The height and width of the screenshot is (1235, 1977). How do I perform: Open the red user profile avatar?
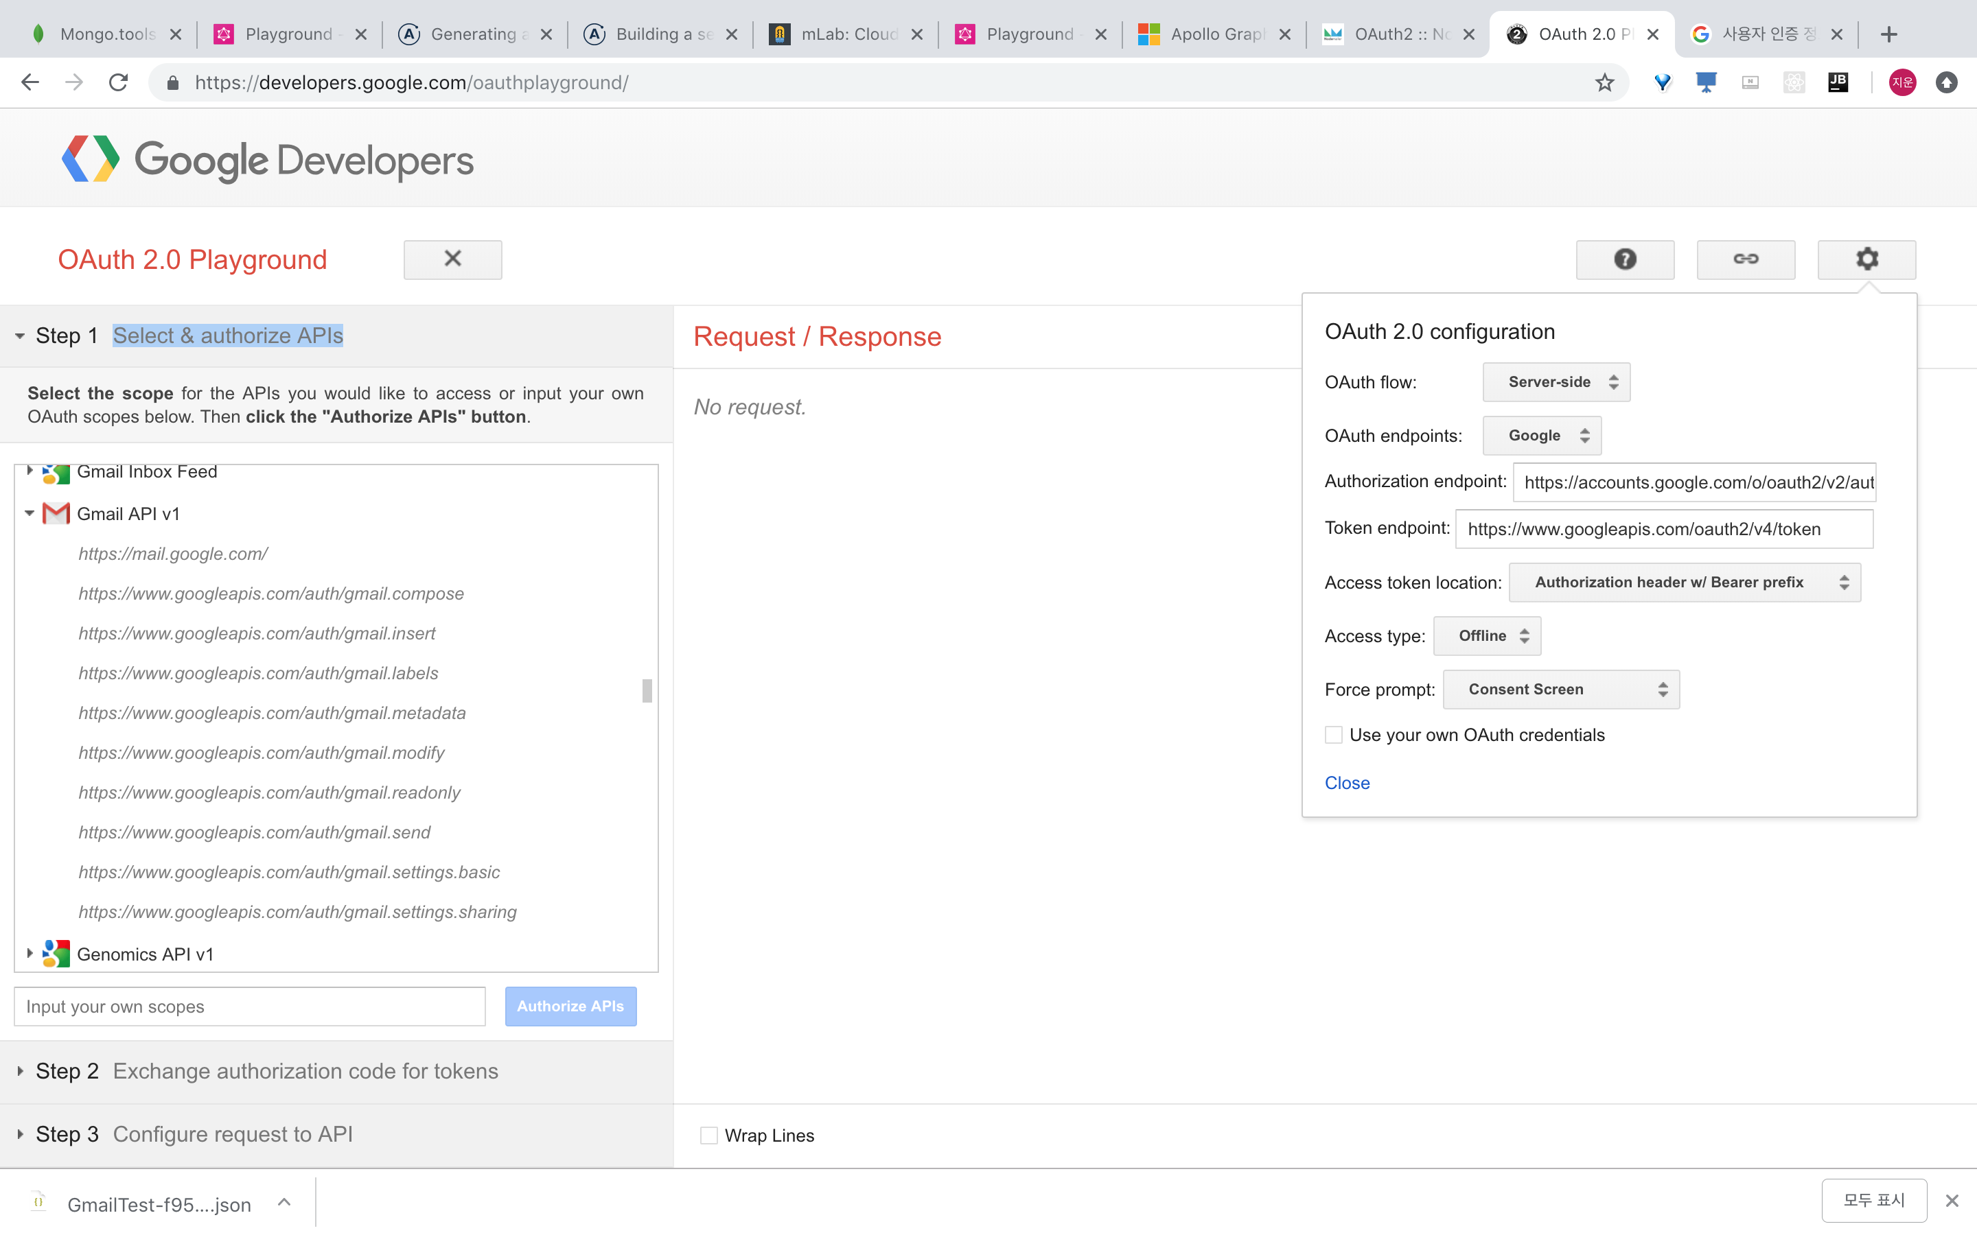pos(1903,82)
